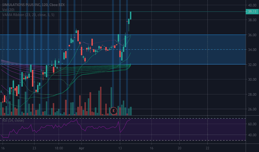Click the 39.11 current price label

[252, 12]
